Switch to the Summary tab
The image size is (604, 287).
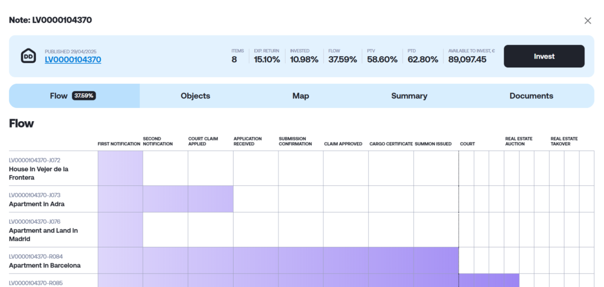[409, 96]
